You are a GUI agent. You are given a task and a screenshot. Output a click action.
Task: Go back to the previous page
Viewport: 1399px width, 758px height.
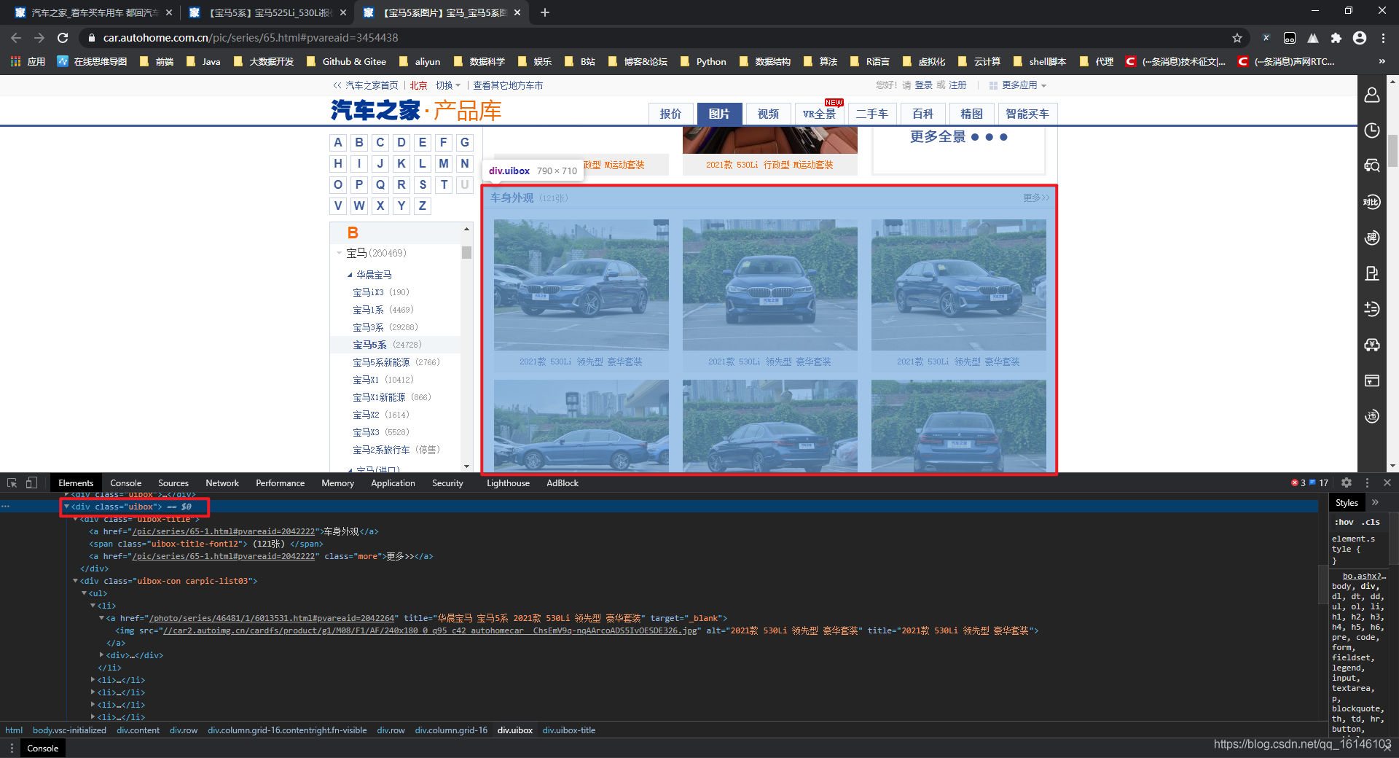point(16,38)
